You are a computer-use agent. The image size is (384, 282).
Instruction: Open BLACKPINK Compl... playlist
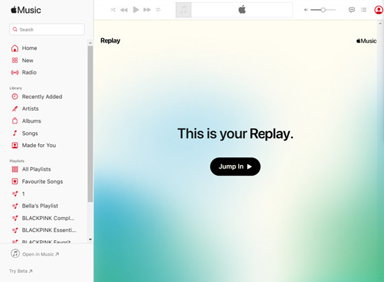click(48, 218)
